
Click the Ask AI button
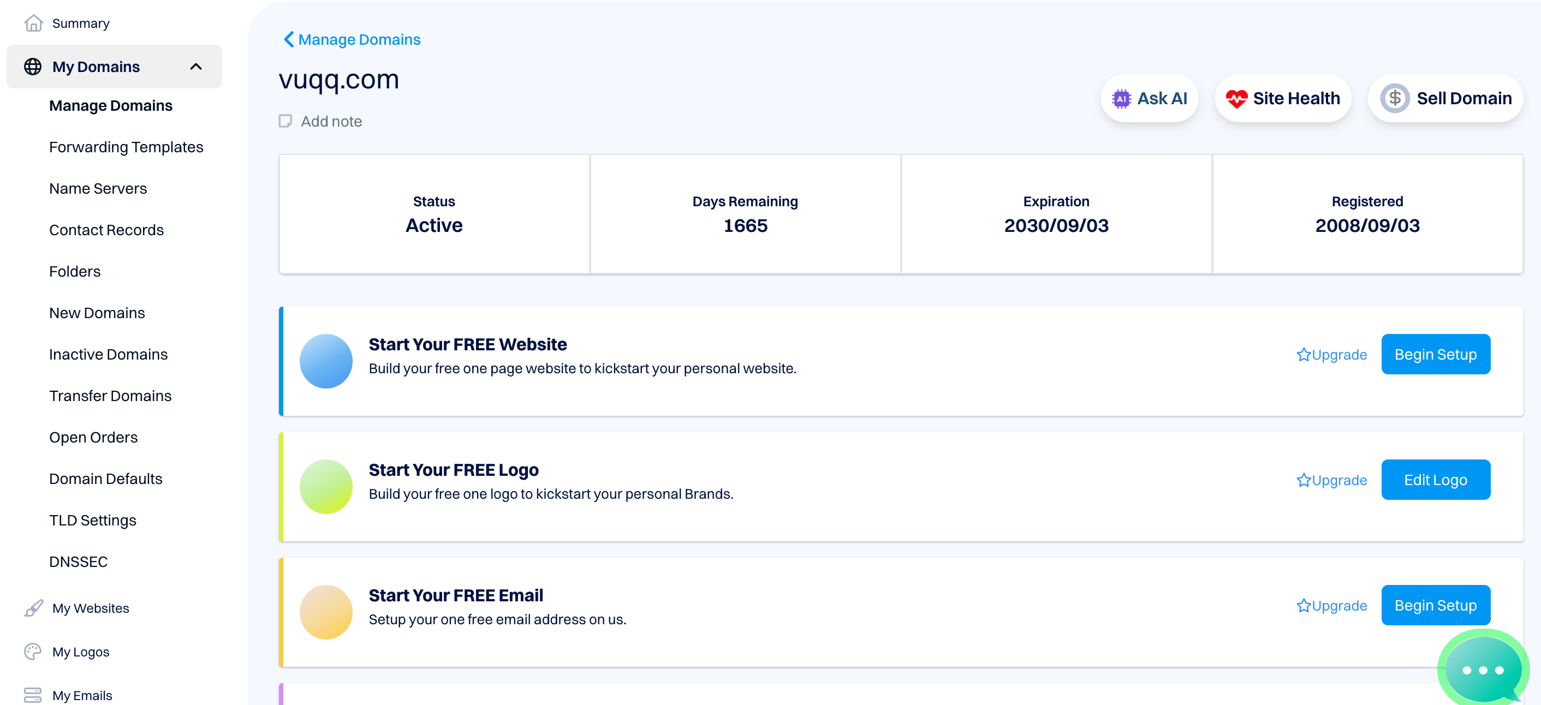tap(1149, 99)
